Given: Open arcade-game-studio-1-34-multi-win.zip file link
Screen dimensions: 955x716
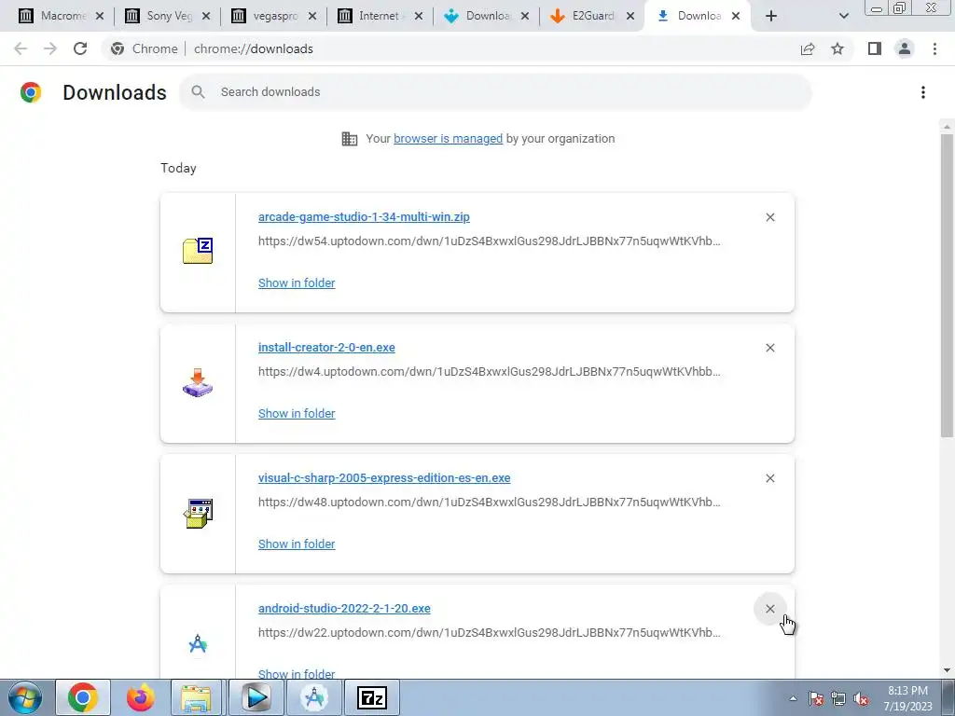Looking at the screenshot, I should [364, 216].
